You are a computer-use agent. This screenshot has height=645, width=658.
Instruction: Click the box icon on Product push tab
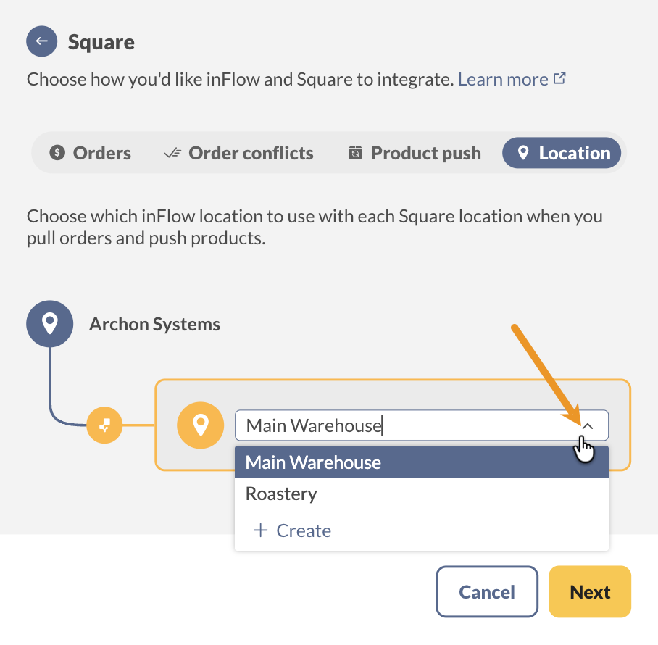coord(354,153)
